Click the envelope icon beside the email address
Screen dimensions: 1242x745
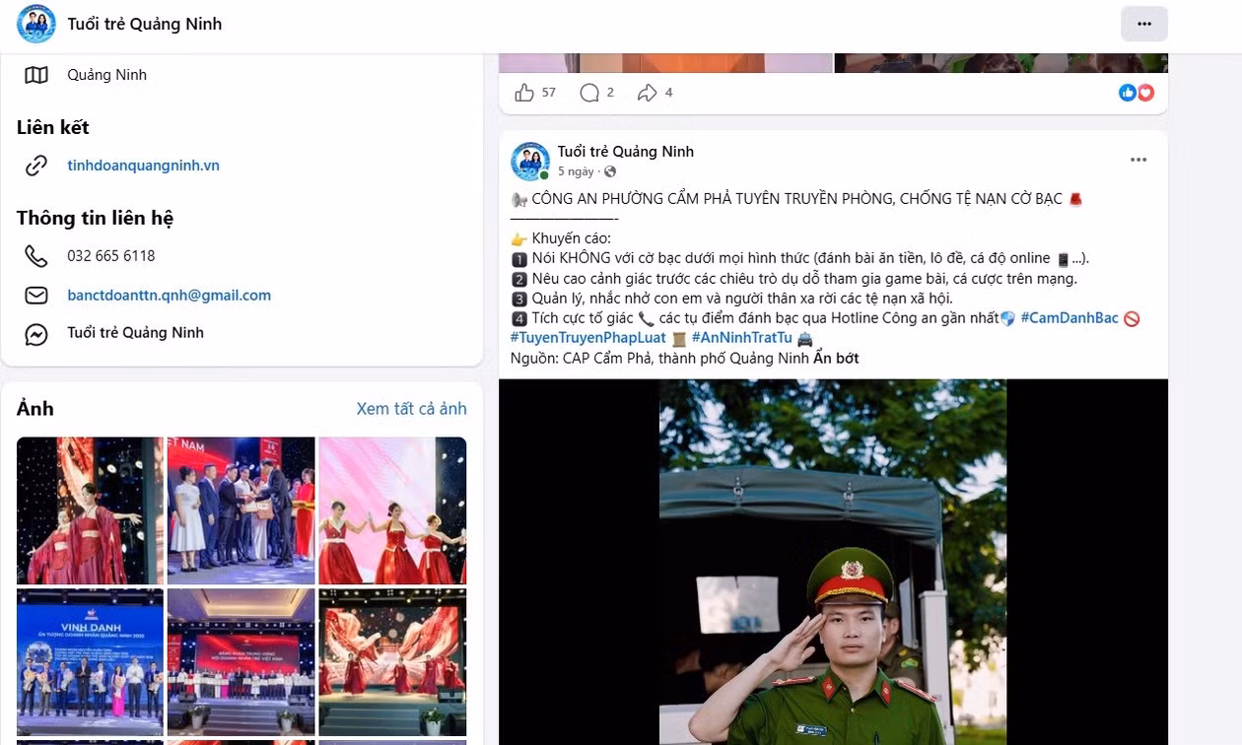36,296
